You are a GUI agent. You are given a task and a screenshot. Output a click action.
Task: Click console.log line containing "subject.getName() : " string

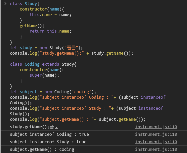pyautogui.click(x=78, y=119)
